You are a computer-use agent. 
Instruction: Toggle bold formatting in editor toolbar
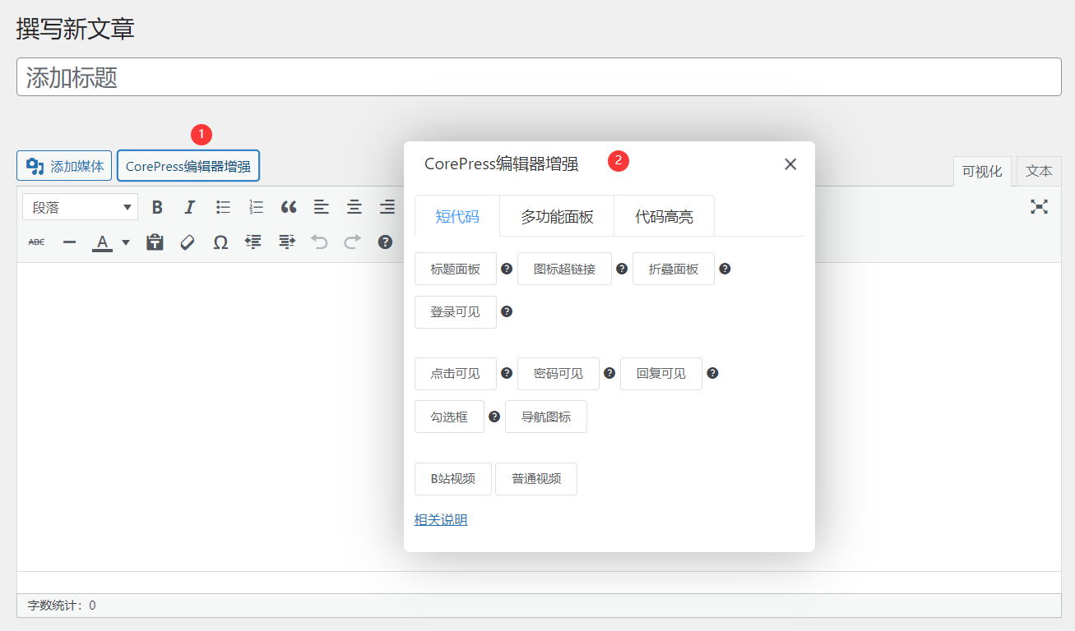coord(157,207)
